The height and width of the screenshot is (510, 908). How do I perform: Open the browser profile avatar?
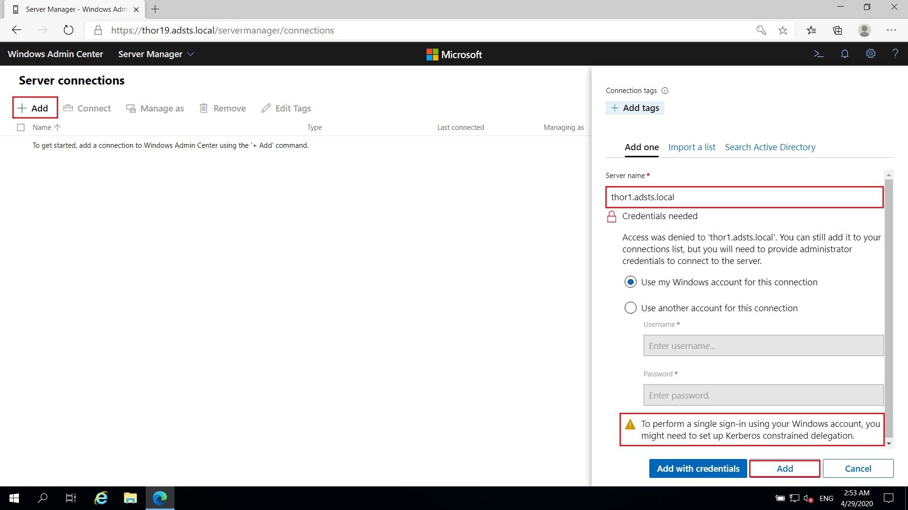click(x=864, y=30)
